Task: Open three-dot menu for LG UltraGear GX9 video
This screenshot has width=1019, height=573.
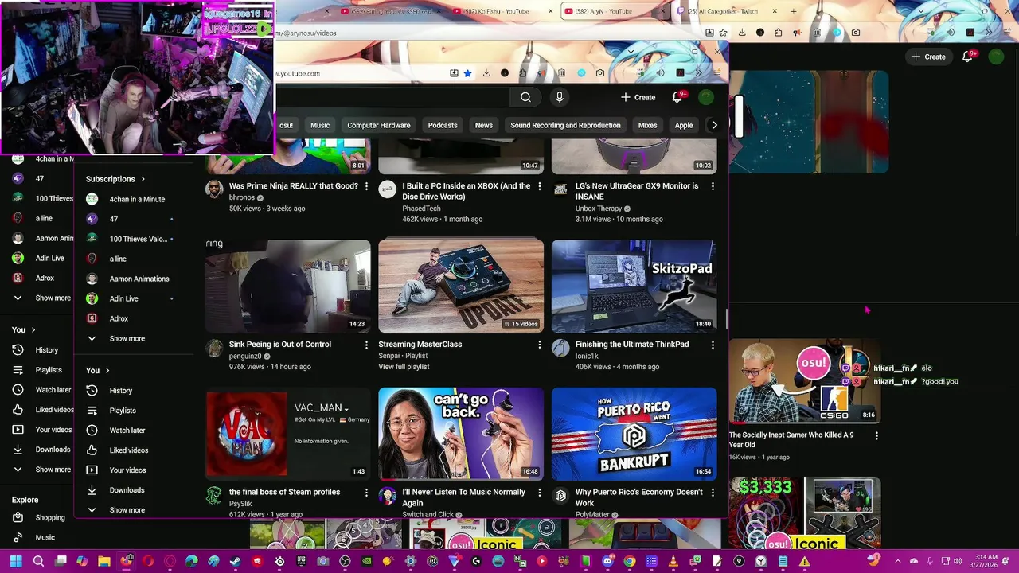Action: click(712, 186)
